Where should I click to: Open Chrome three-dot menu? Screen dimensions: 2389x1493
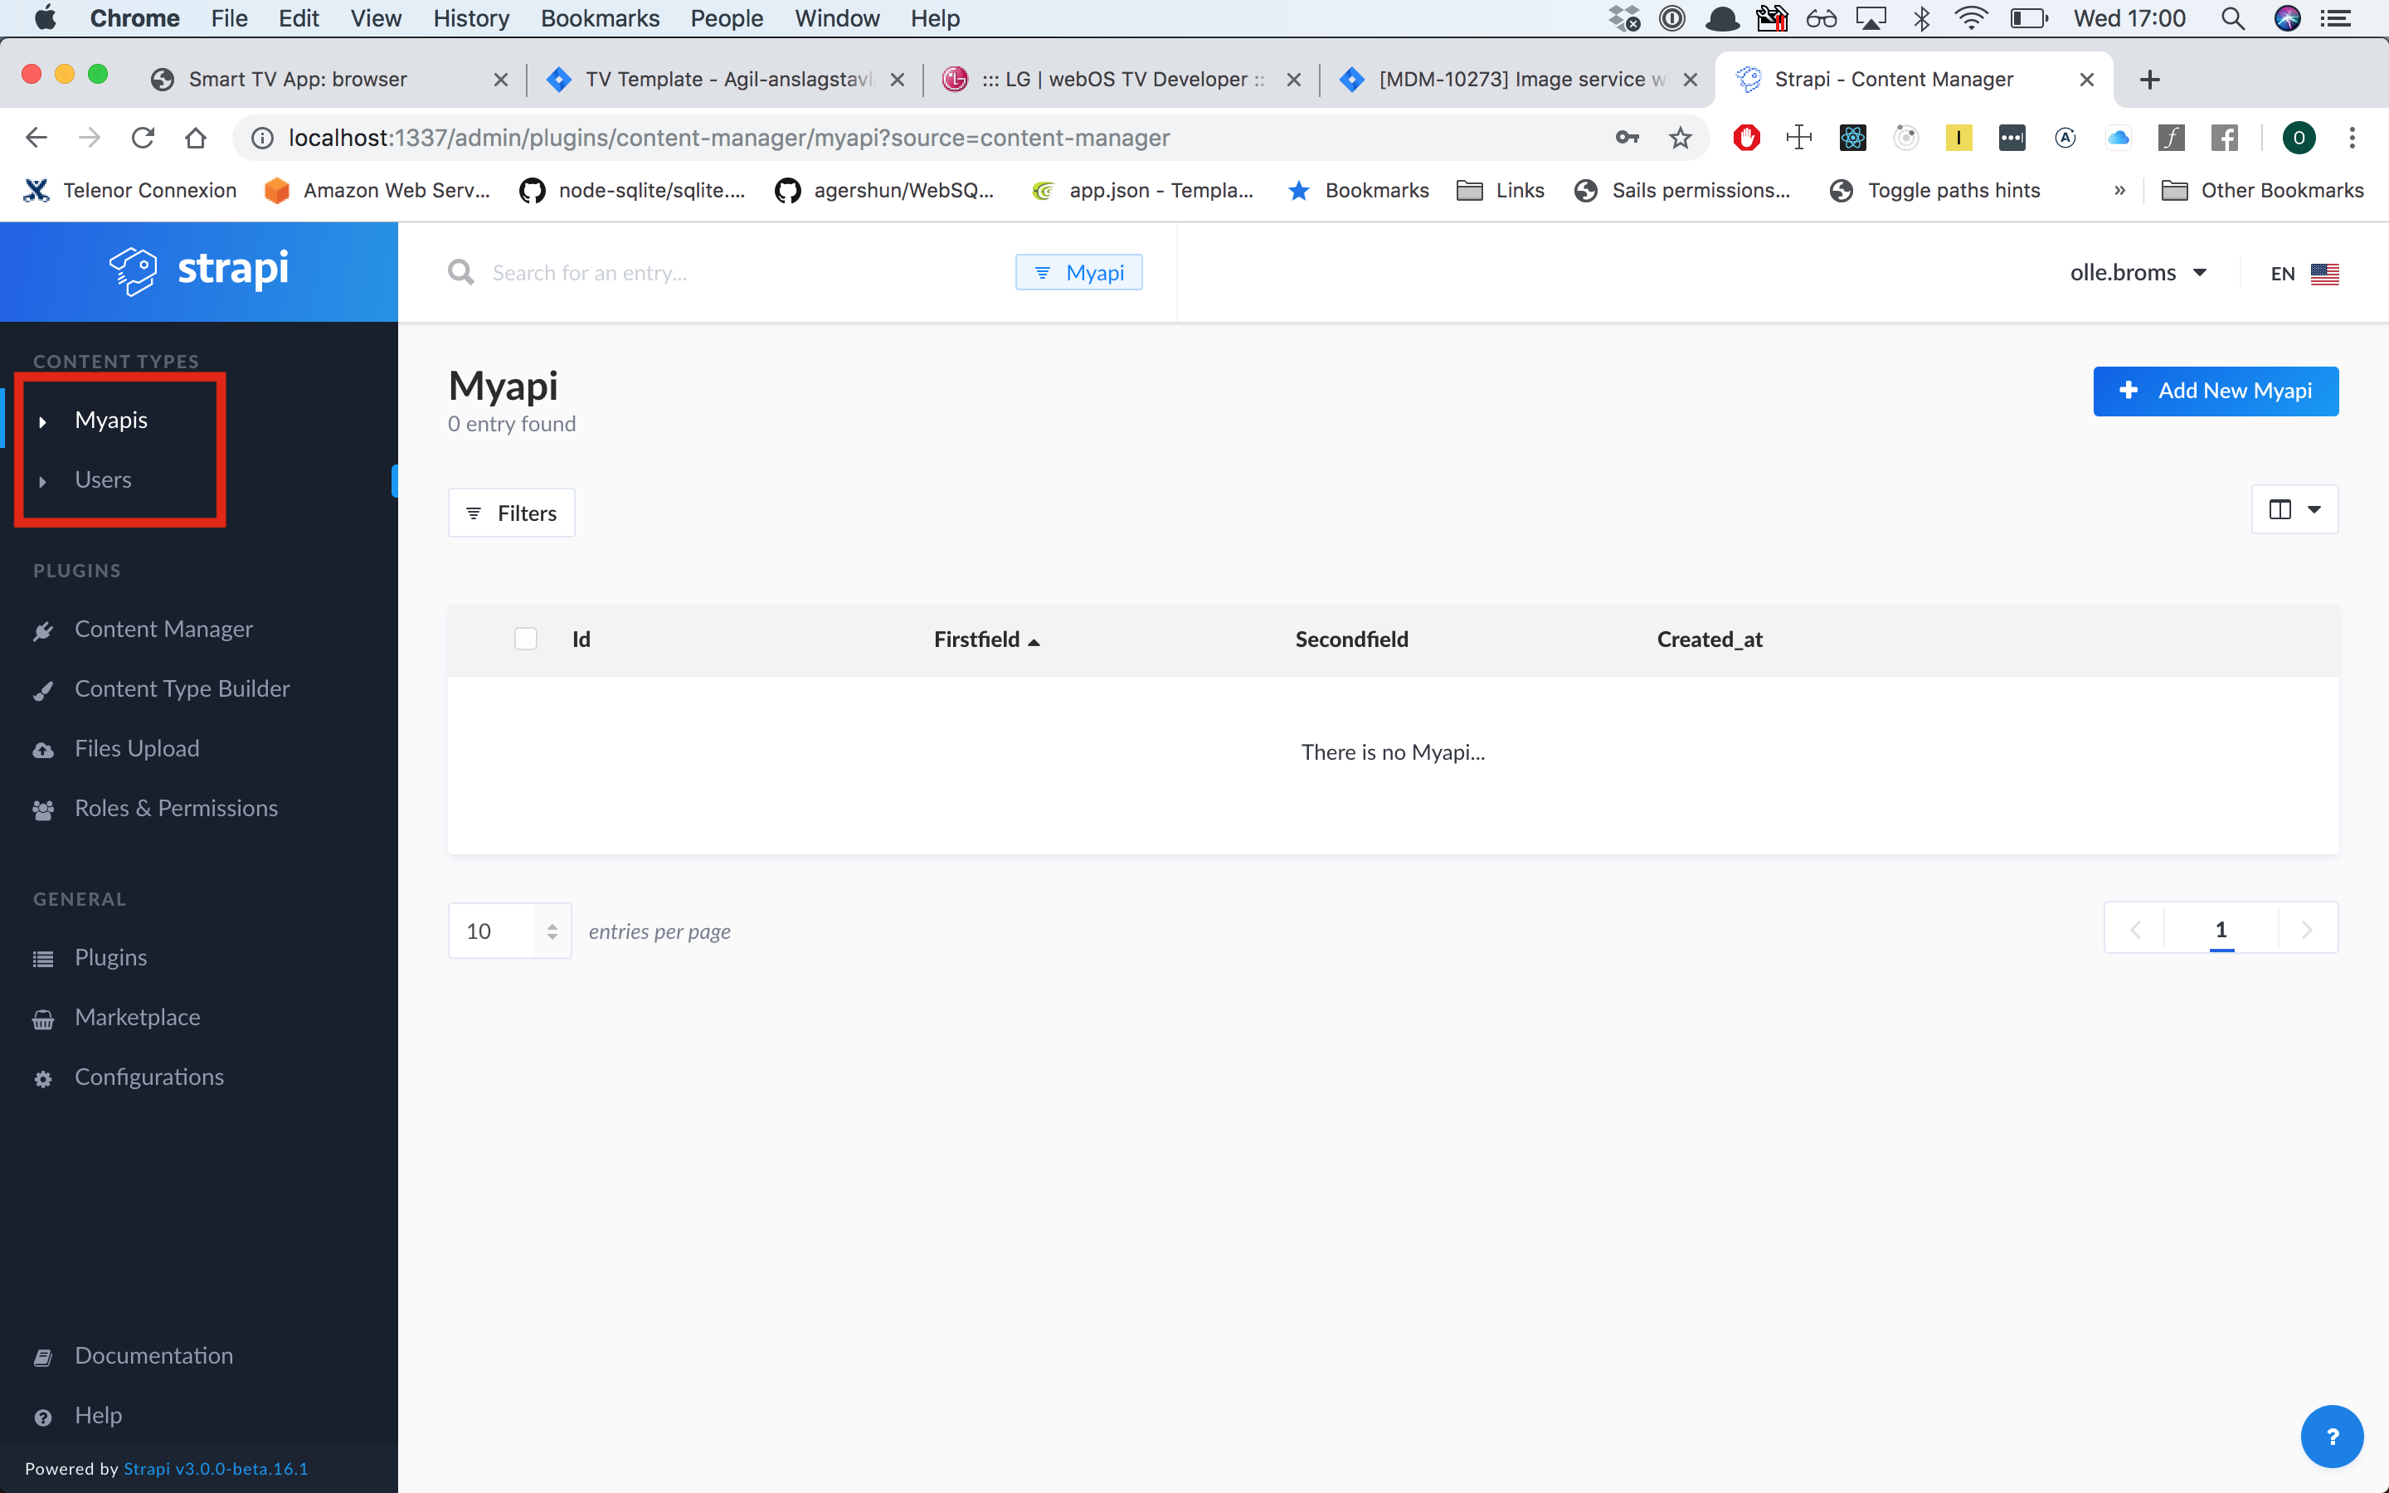click(x=2353, y=139)
